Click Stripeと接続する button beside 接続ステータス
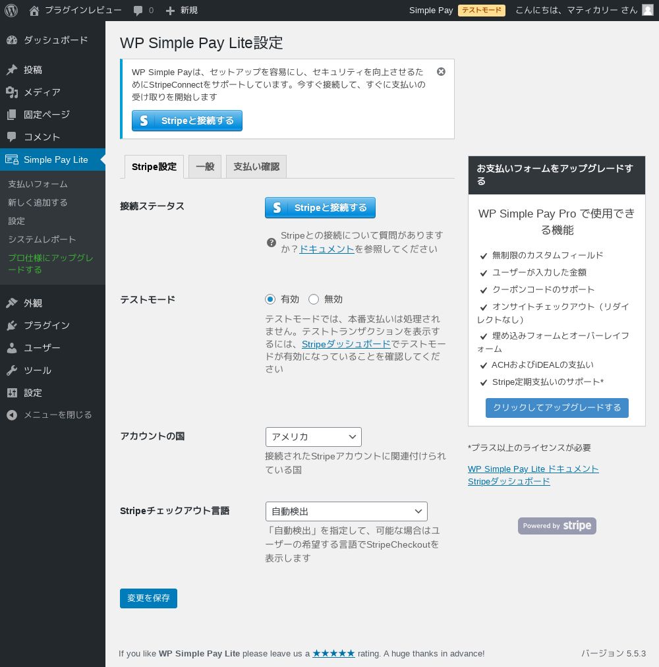The height and width of the screenshot is (667, 659). (x=320, y=208)
